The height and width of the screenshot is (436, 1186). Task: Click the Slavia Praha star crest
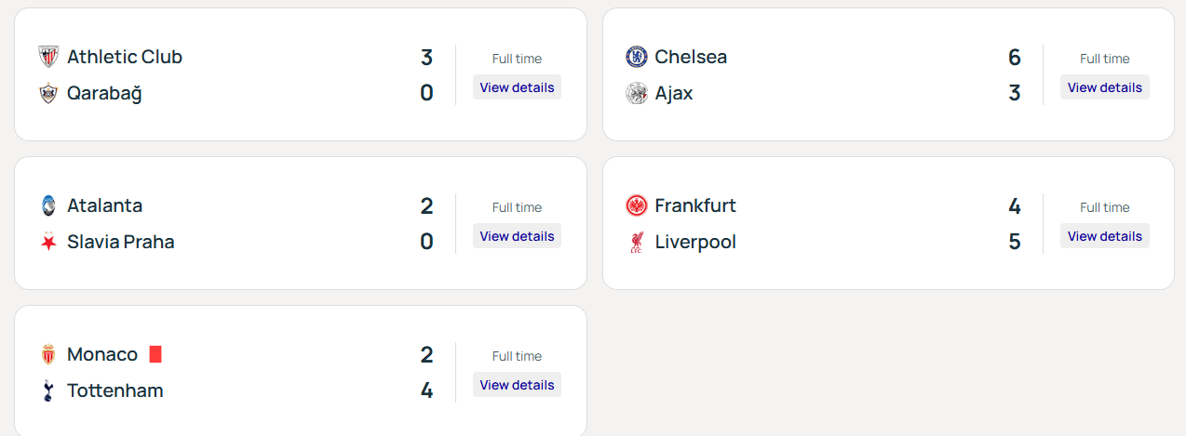click(x=48, y=242)
